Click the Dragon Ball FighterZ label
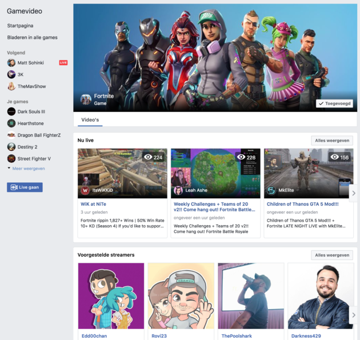360x340 pixels. (39, 135)
